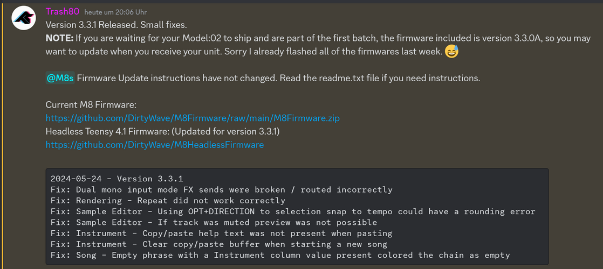Click the Song Empty phrase fix line
This screenshot has width=603, height=269.
(x=280, y=255)
